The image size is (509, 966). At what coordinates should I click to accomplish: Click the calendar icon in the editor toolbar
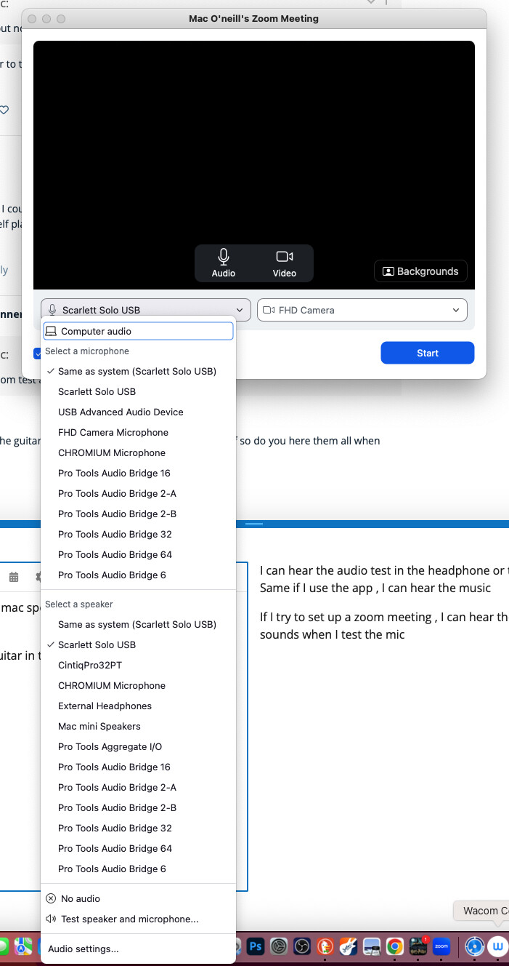(14, 577)
